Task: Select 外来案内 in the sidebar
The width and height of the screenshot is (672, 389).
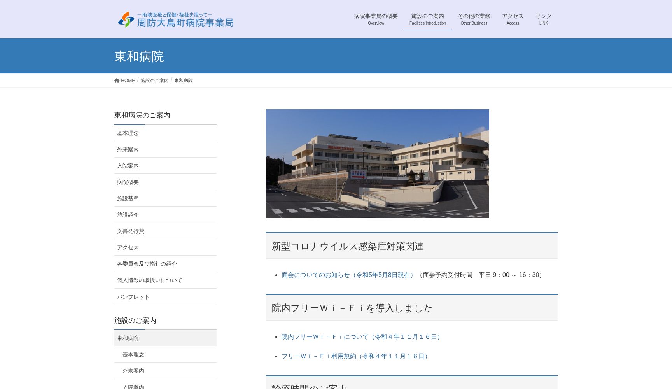Action: (128, 149)
